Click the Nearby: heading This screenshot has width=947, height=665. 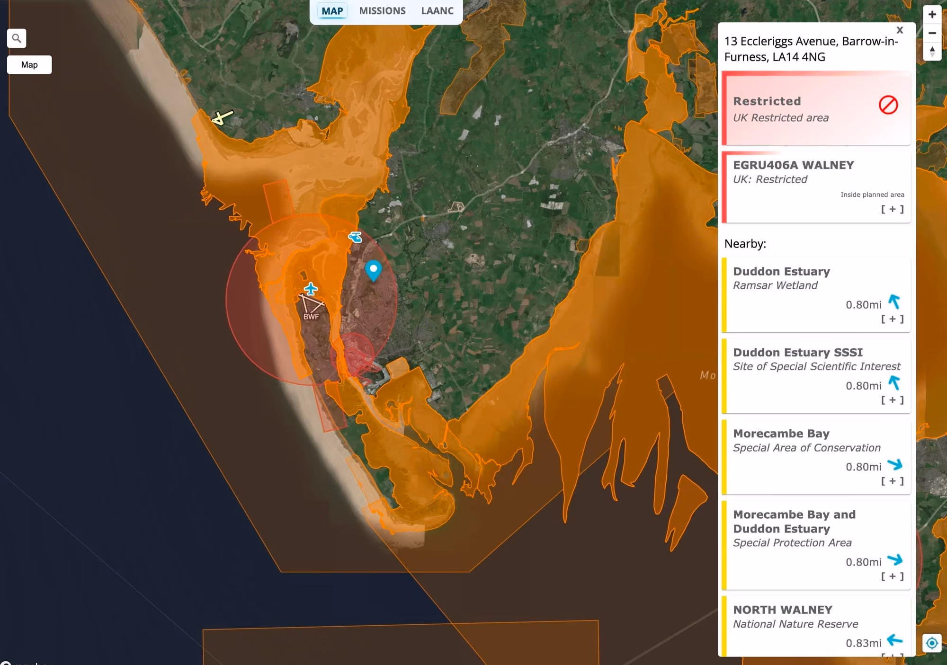click(x=745, y=244)
